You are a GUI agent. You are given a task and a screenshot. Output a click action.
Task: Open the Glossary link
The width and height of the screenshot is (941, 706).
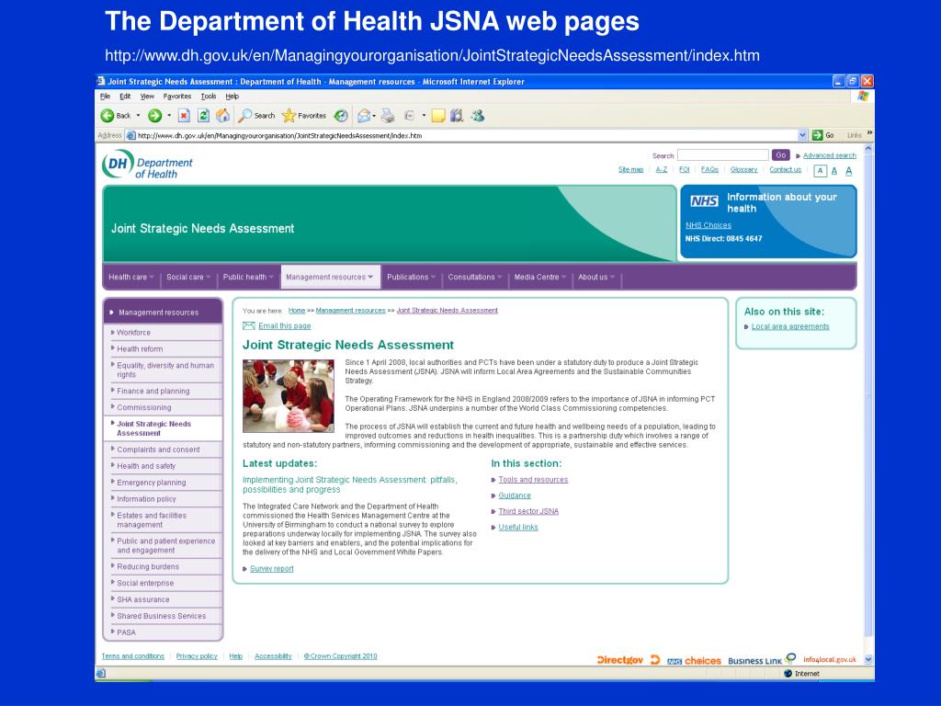click(743, 170)
